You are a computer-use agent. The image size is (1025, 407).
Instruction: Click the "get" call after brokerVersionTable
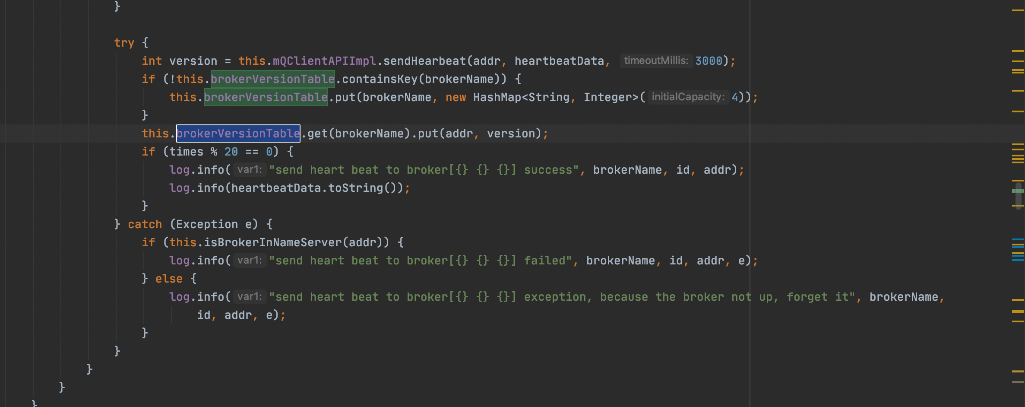(x=317, y=134)
